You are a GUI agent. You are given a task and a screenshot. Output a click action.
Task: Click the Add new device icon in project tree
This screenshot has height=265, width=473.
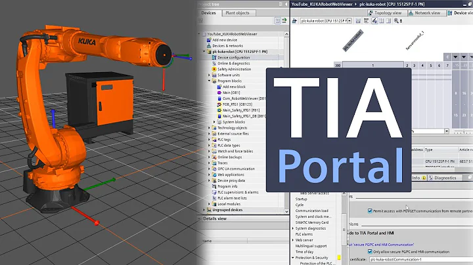point(209,40)
